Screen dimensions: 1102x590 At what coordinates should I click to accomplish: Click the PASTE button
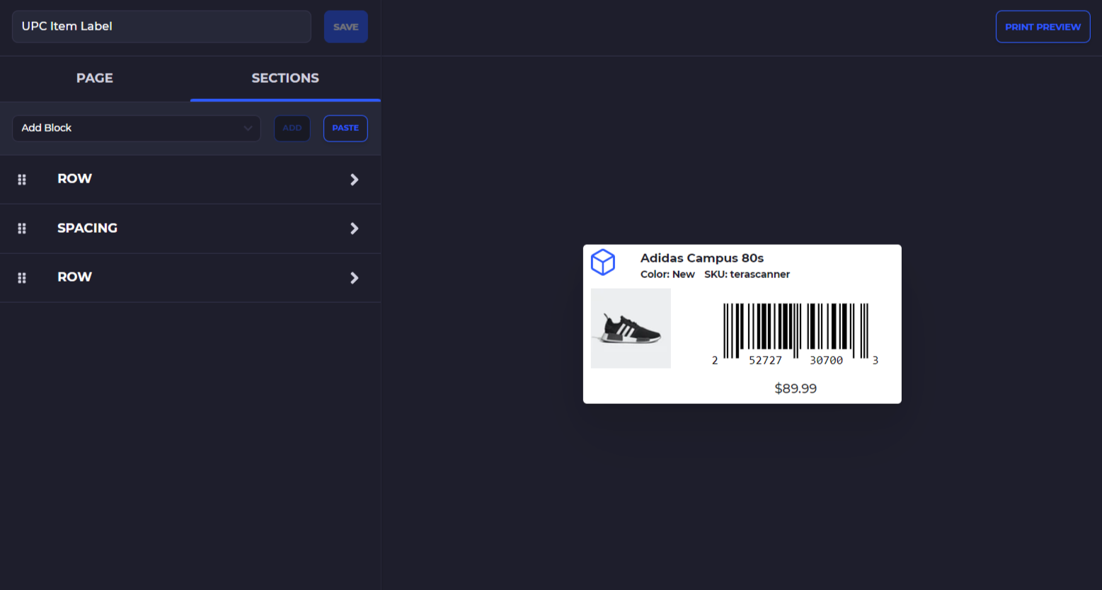pos(345,128)
